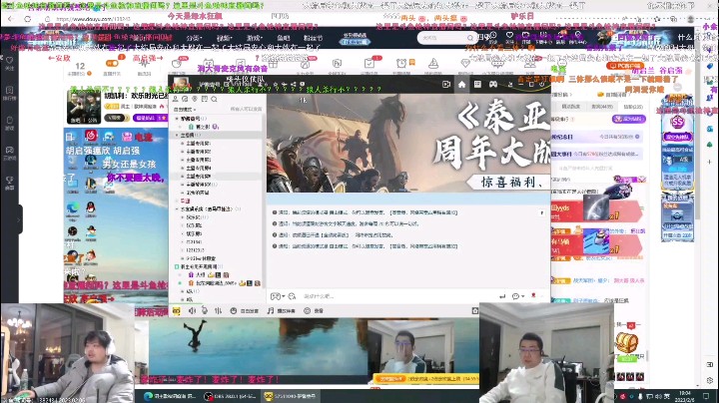Click the settings gear at bottom right edge

point(710,380)
